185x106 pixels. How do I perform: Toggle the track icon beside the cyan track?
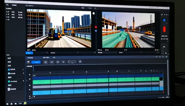(30, 90)
